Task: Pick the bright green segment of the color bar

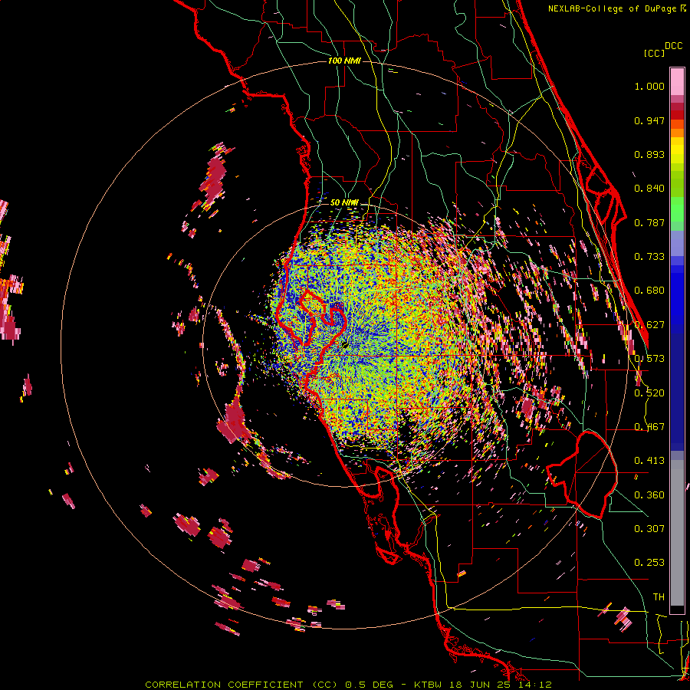Action: point(677,209)
